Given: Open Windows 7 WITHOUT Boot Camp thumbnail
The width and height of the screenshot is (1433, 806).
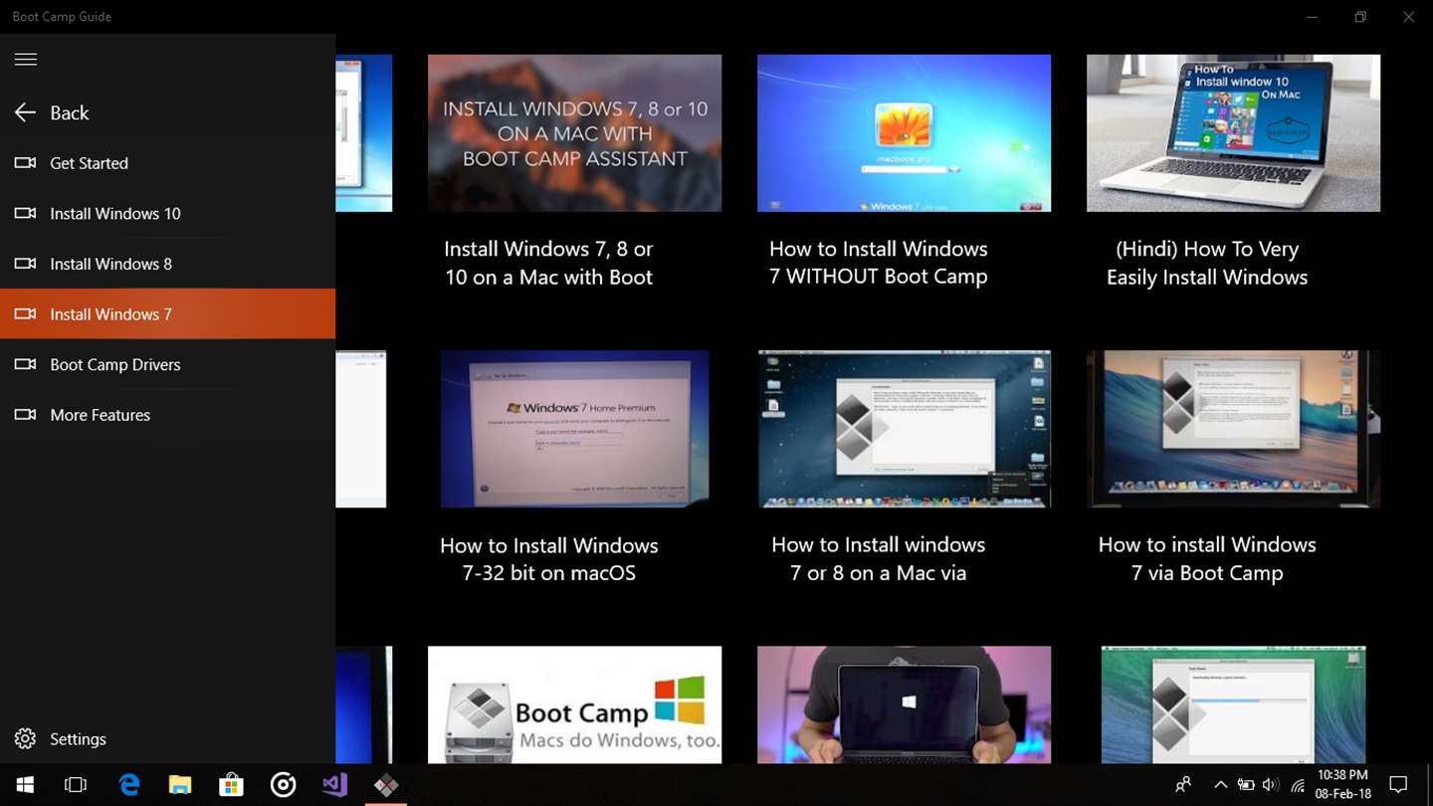Looking at the screenshot, I should pos(904,133).
